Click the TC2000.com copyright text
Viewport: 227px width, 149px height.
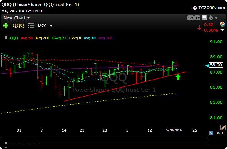(x=209, y=8)
